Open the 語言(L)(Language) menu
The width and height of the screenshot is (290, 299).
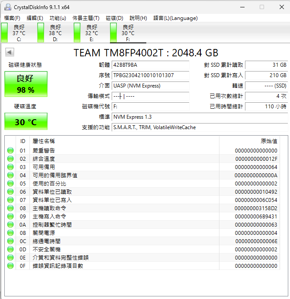pos(175,18)
